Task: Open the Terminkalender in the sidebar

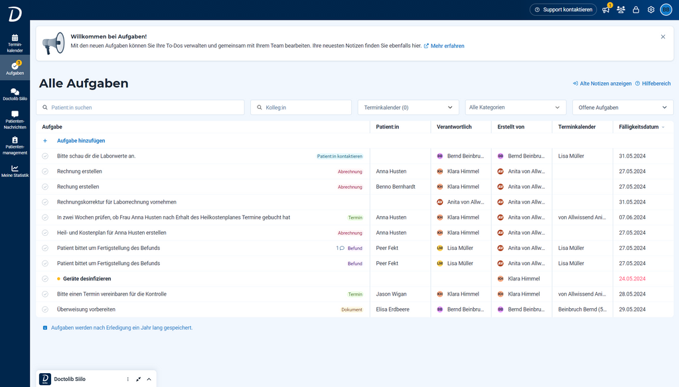Action: pos(15,41)
